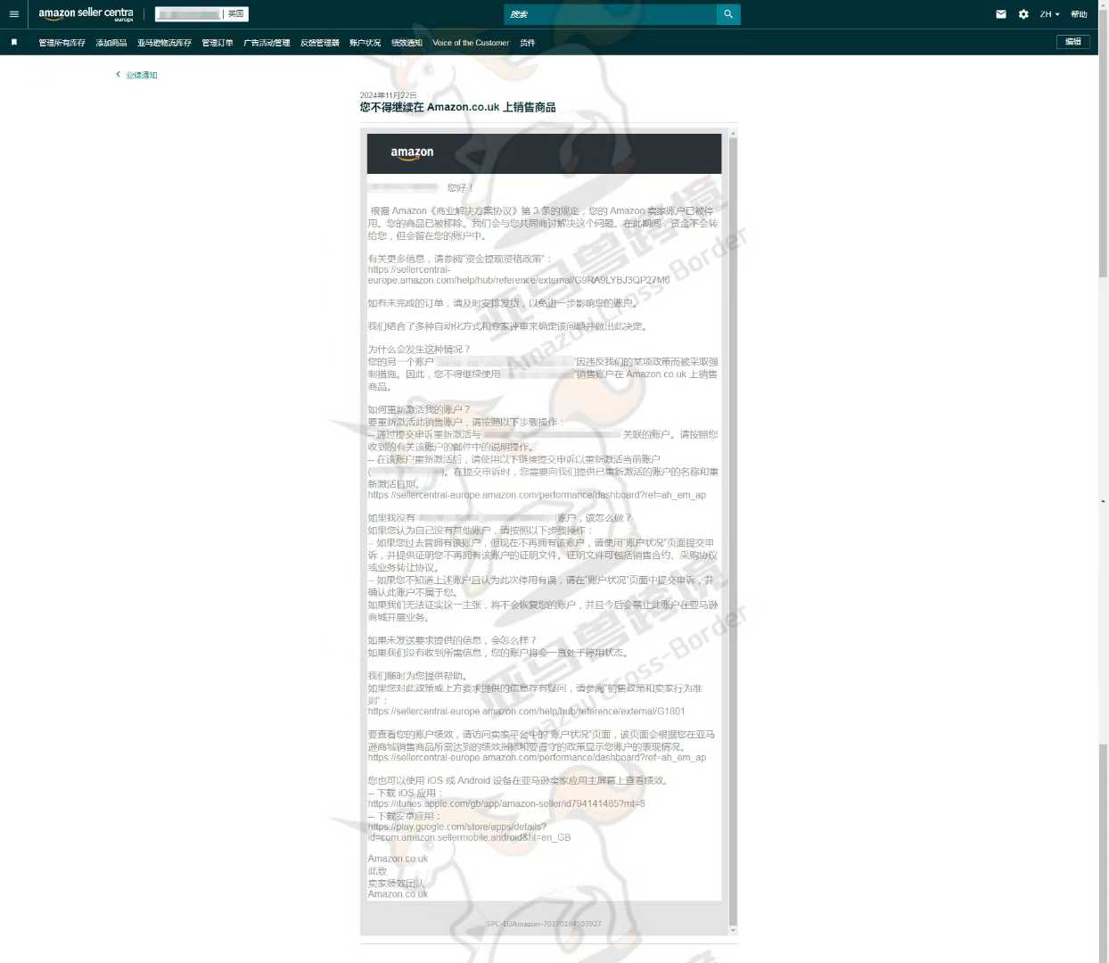The width and height of the screenshot is (1109, 963).
Task: Open the help reference G1801 link
Action: (x=526, y=712)
